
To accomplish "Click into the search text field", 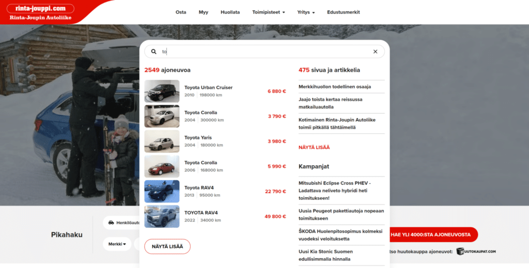I will click(x=263, y=52).
